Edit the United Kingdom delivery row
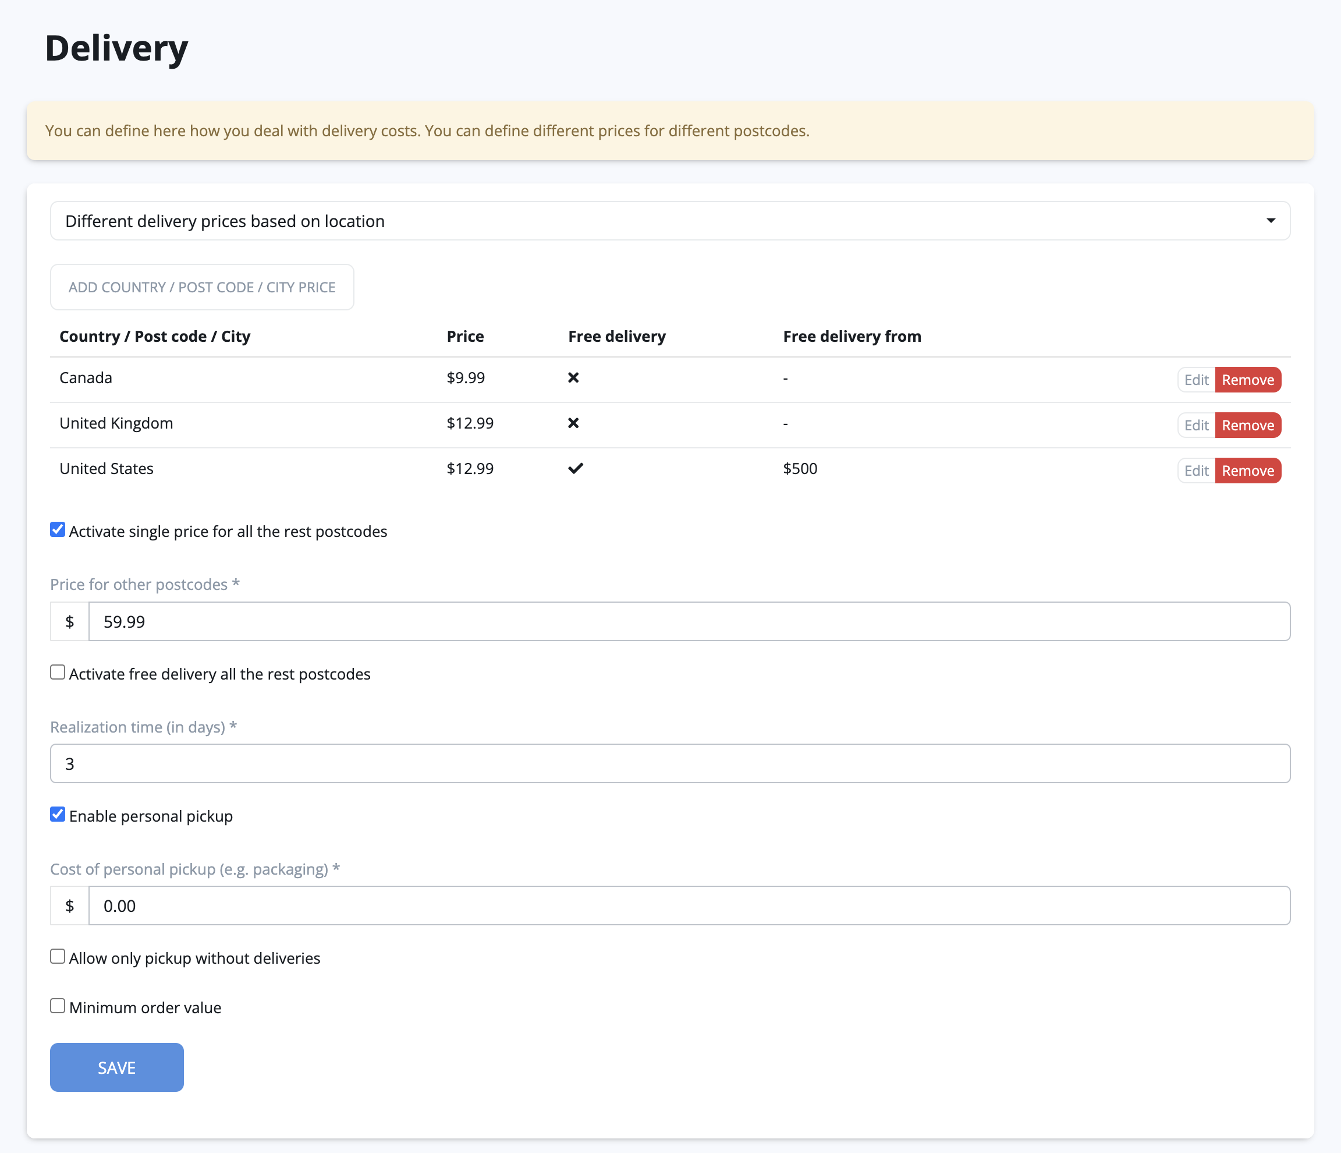This screenshot has height=1153, width=1341. [x=1195, y=425]
